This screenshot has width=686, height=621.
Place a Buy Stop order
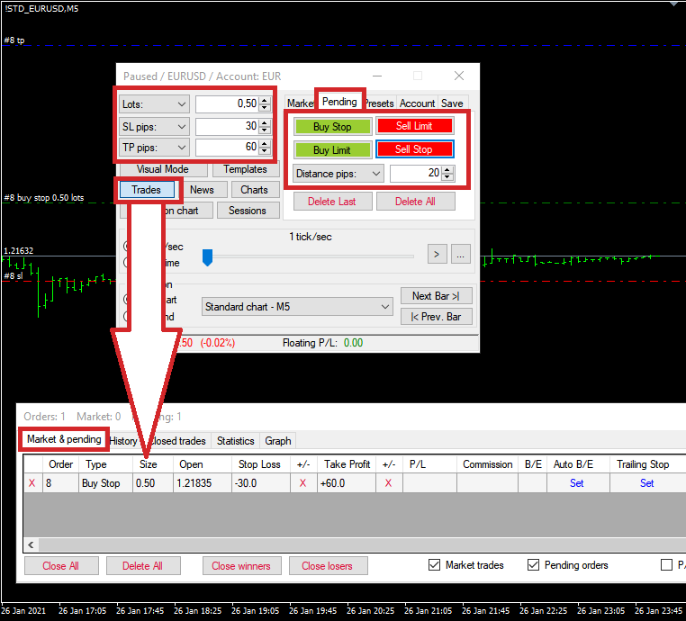point(332,127)
